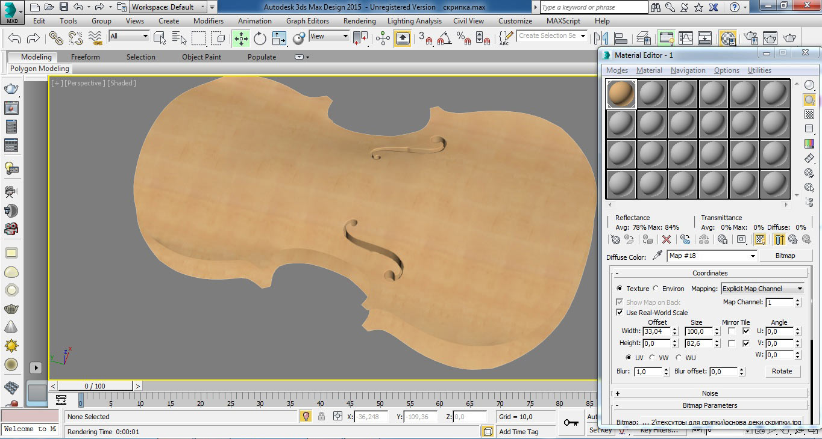This screenshot has width=822, height=439.
Task: Click the Rotate button in Coordinates
Action: click(782, 371)
